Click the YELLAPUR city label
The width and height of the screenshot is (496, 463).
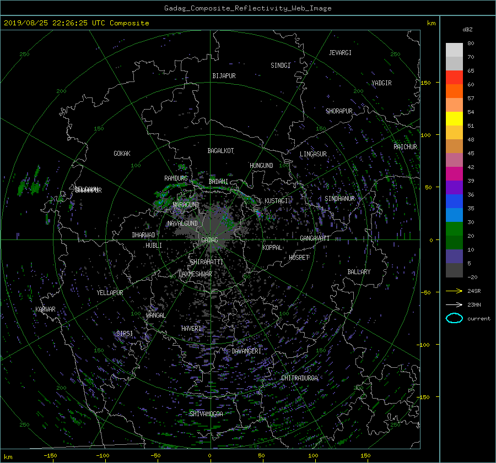[110, 293]
